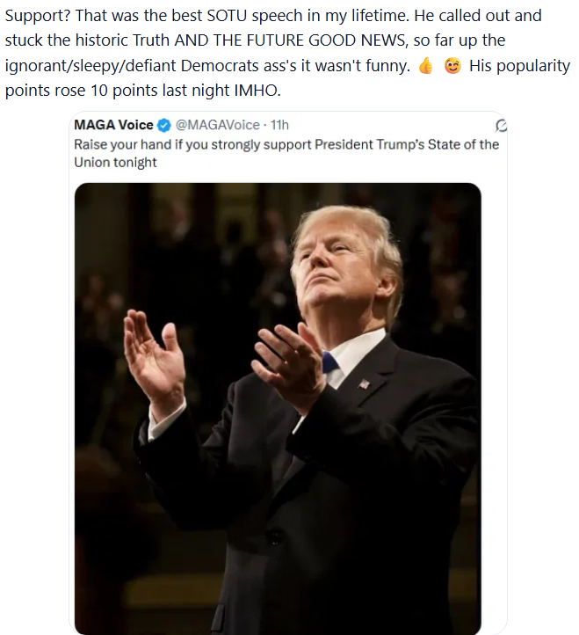Click the thumbs up emoji
579x635 pixels.
tap(425, 67)
